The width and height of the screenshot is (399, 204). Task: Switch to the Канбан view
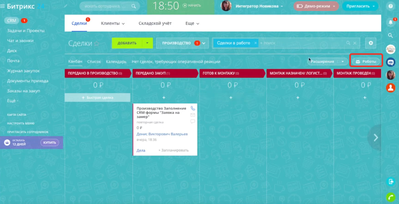tap(75, 61)
